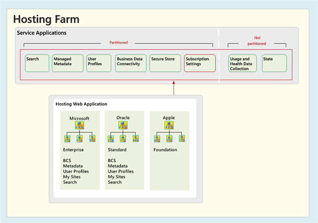Click Metadata in the Oracle feature list

point(118,166)
